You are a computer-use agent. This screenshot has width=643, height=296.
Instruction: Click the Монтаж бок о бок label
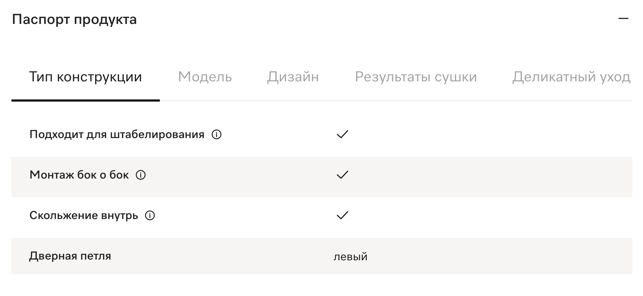(79, 175)
